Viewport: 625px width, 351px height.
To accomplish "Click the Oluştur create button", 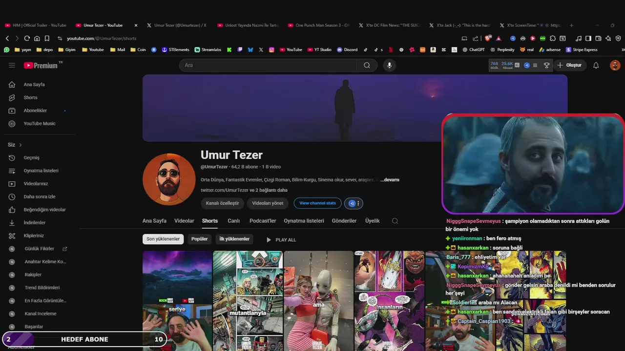I will tap(570, 65).
